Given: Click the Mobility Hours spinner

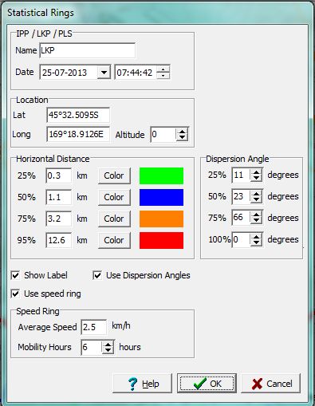Looking at the screenshot, I should click(x=108, y=347).
